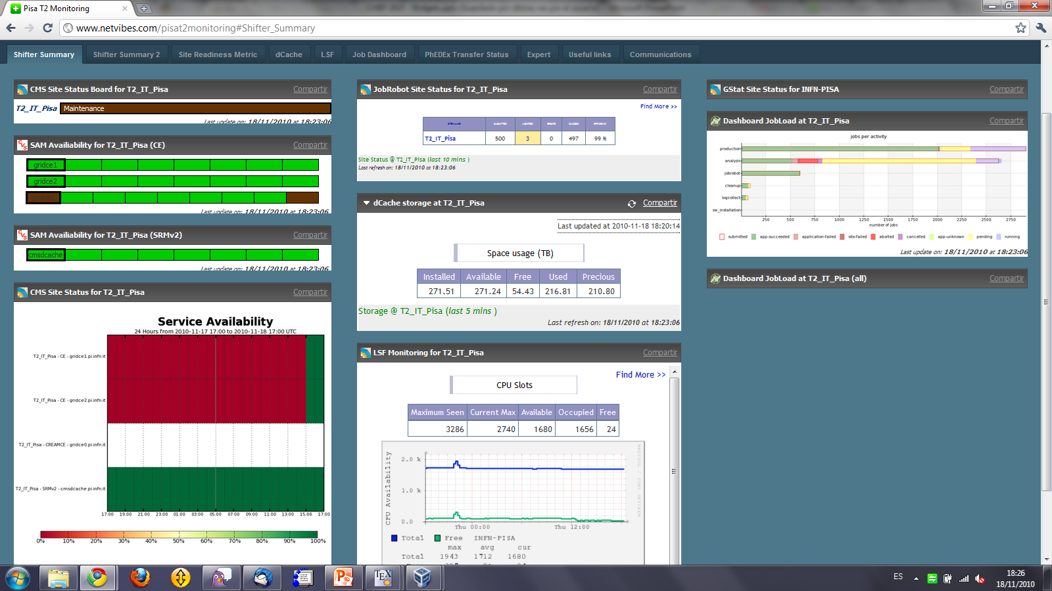This screenshot has width=1052, height=591.
Task: Click Find More in LSF Monitoring widget
Action: point(640,375)
